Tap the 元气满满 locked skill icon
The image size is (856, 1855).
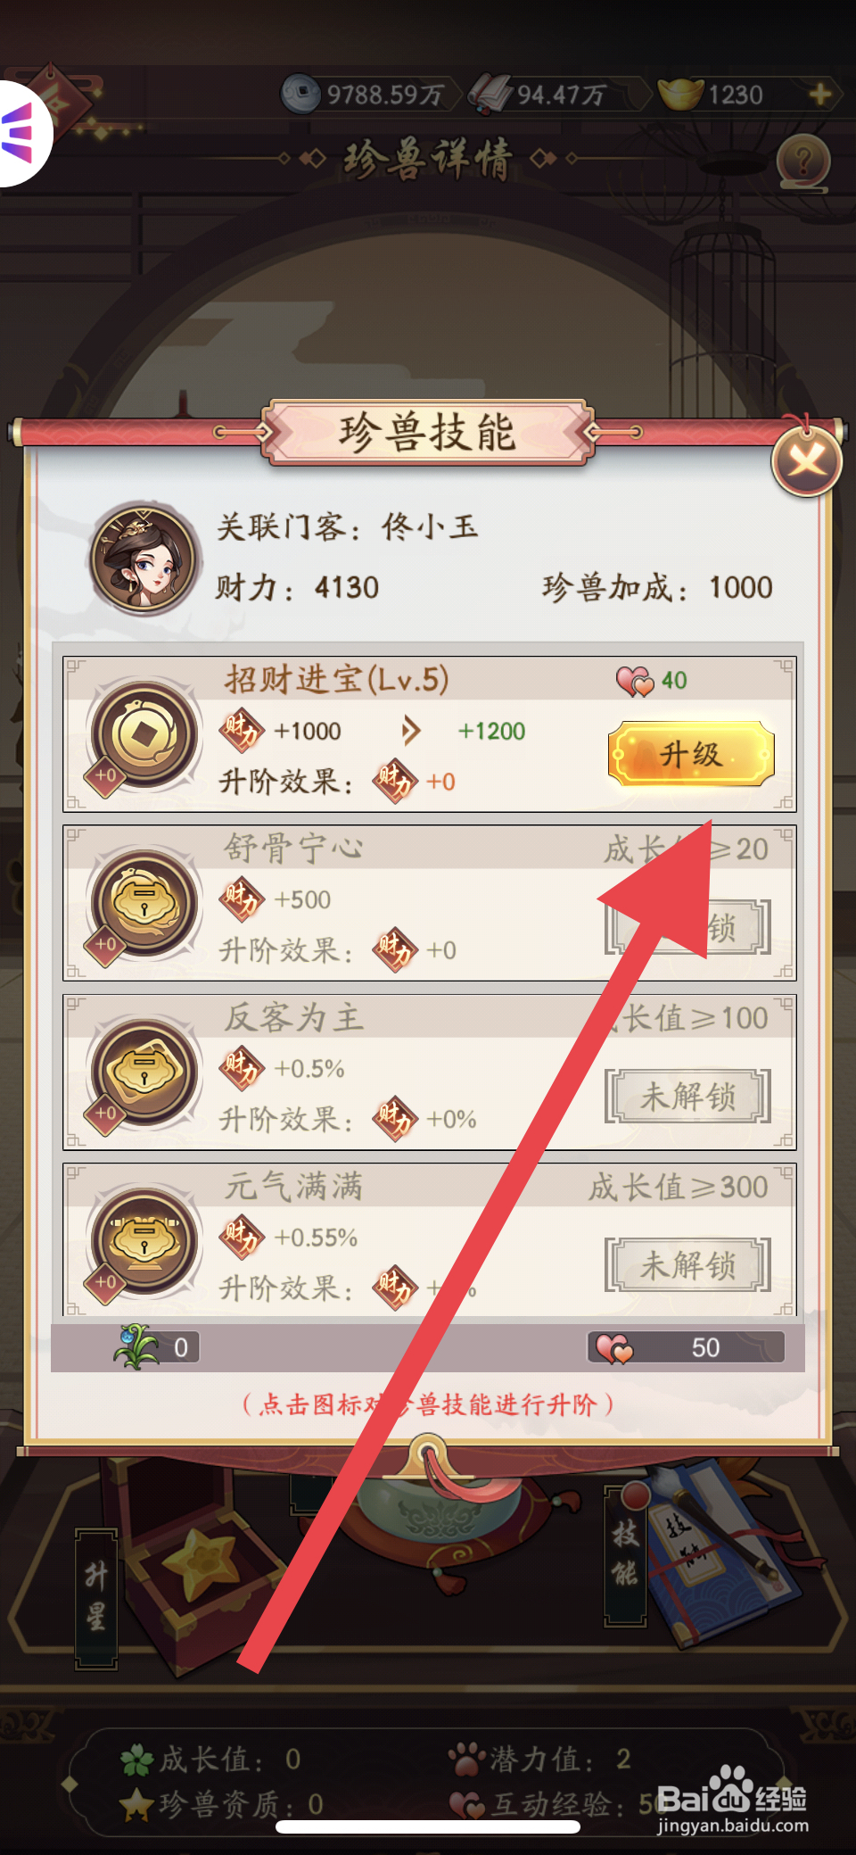[x=145, y=1241]
